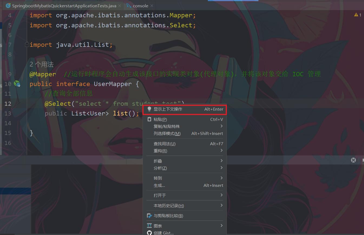The width and height of the screenshot is (364, 235).
Task: Expand the 本地历史记录(H) submenu
Action: tap(185, 206)
